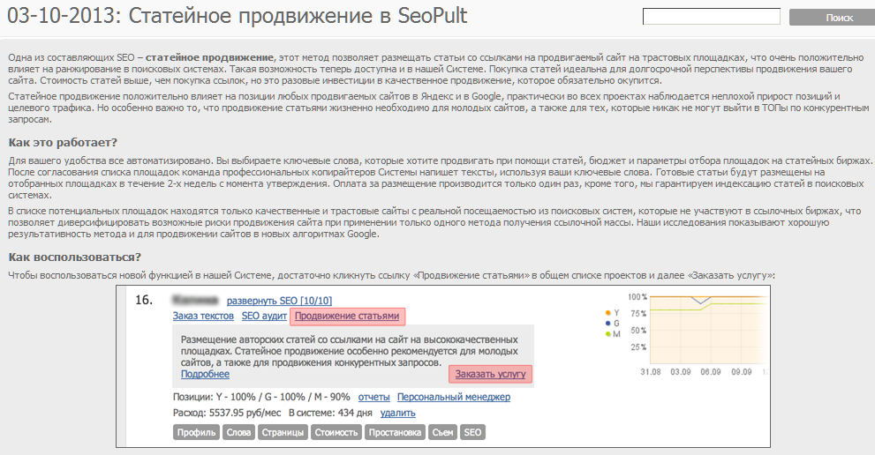The height and width of the screenshot is (455, 875).
Task: Open the Заказ текстов link
Action: (x=203, y=316)
